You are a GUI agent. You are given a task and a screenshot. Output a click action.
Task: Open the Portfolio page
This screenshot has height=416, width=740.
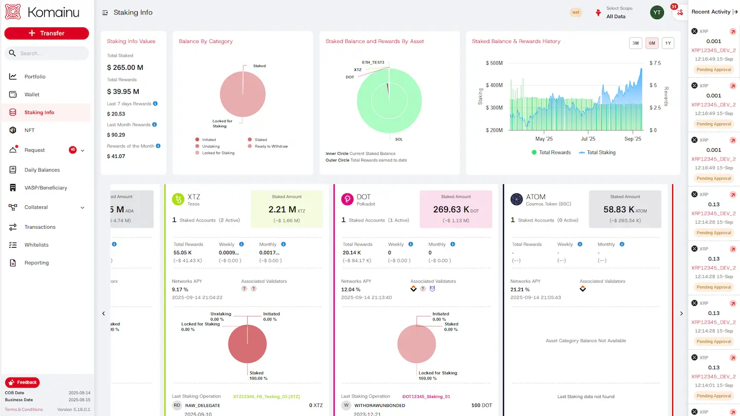(x=35, y=76)
